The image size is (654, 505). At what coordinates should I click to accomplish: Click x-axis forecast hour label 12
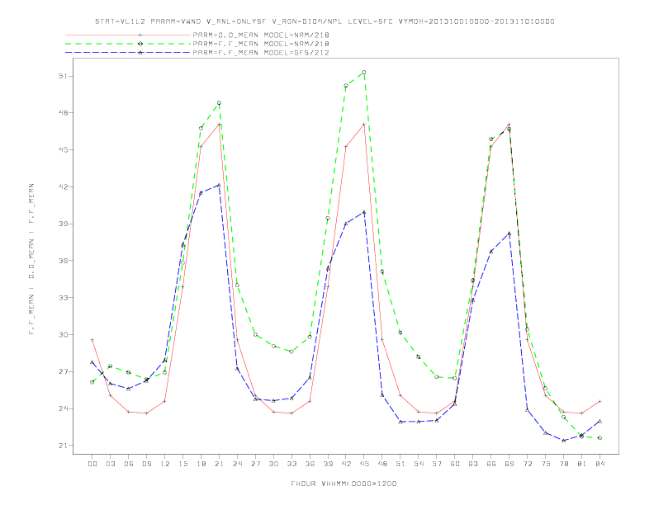point(165,464)
